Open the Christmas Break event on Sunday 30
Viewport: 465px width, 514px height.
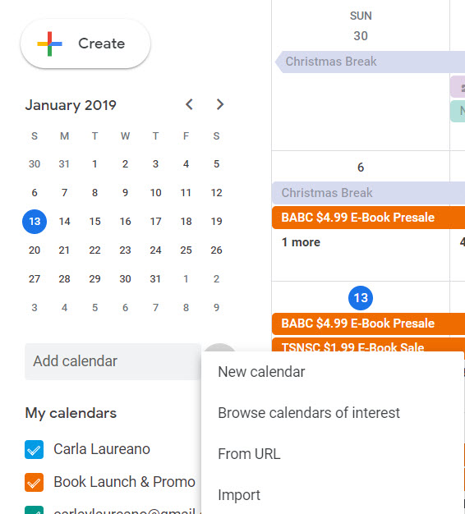pos(370,62)
